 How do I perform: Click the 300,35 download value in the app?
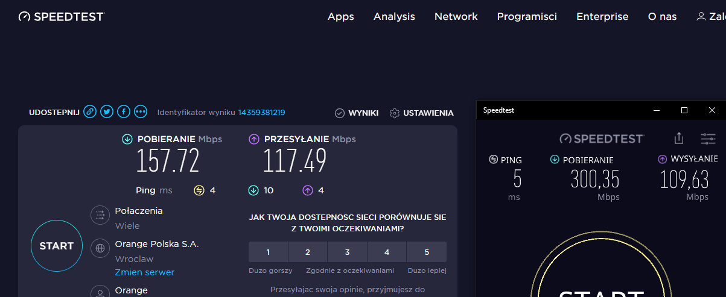click(594, 180)
